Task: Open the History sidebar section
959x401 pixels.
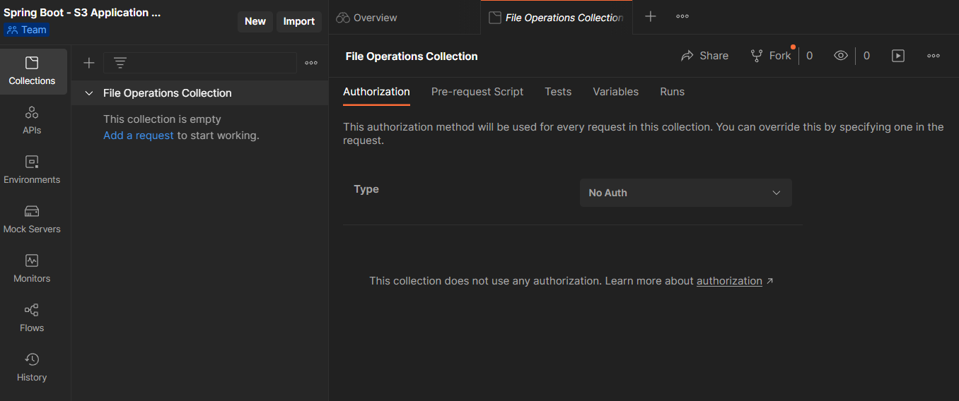Action: pos(32,368)
